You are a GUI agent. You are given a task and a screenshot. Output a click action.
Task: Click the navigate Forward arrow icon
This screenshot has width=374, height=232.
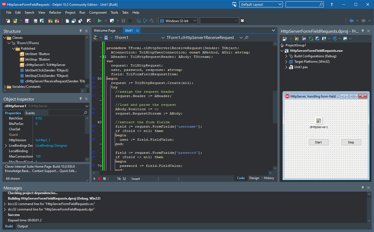[363, 21]
